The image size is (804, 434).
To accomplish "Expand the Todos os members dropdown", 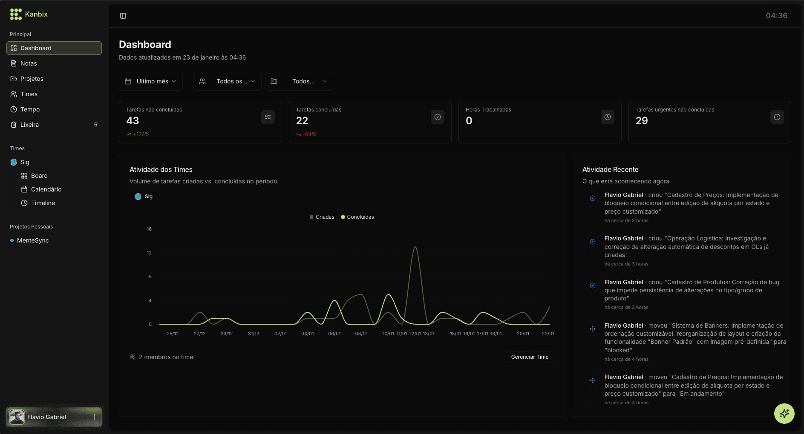I will [227, 81].
